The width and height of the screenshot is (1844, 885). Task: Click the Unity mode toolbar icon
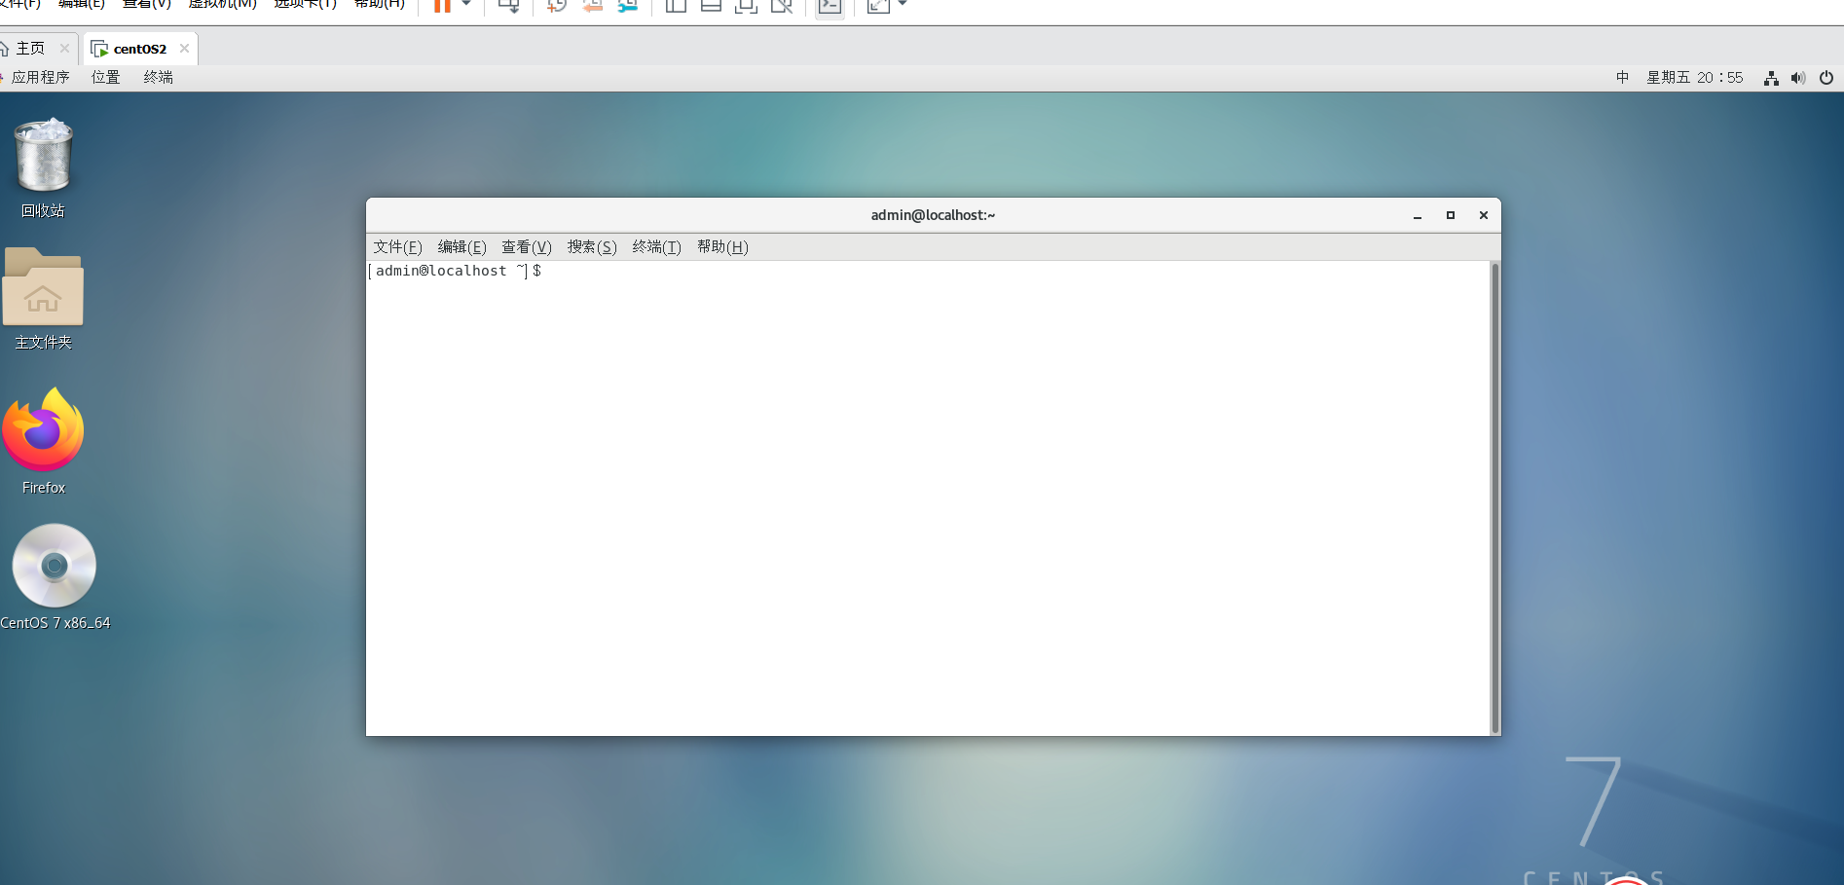tap(781, 5)
